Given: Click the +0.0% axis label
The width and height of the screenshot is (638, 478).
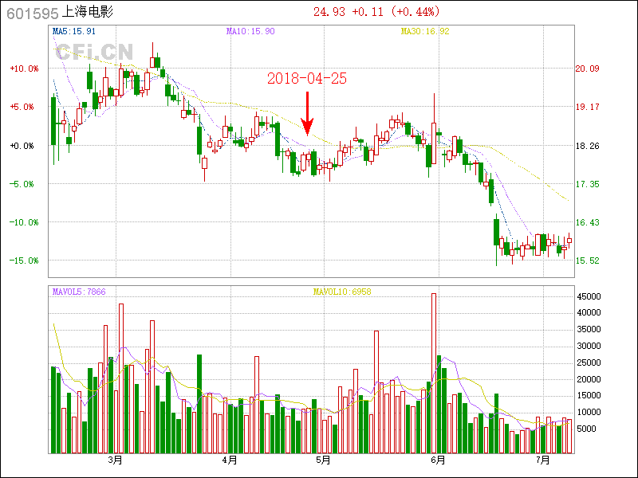Looking at the screenshot, I should point(22,146).
